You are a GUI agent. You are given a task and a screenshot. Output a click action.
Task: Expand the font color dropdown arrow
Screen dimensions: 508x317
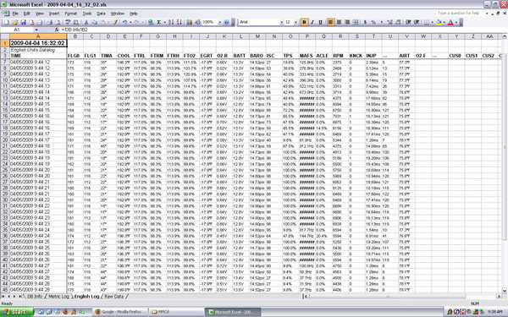(456, 22)
